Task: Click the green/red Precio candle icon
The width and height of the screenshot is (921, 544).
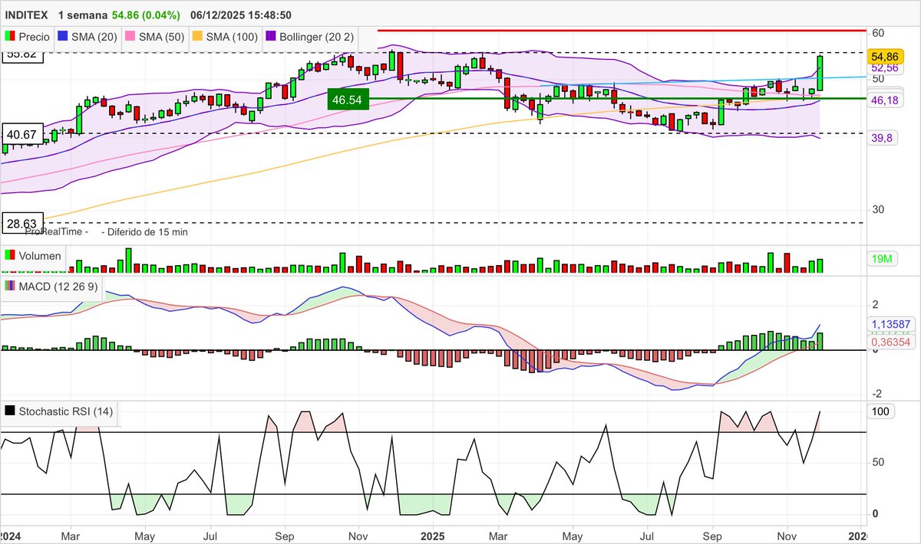Action: pyautogui.click(x=9, y=37)
